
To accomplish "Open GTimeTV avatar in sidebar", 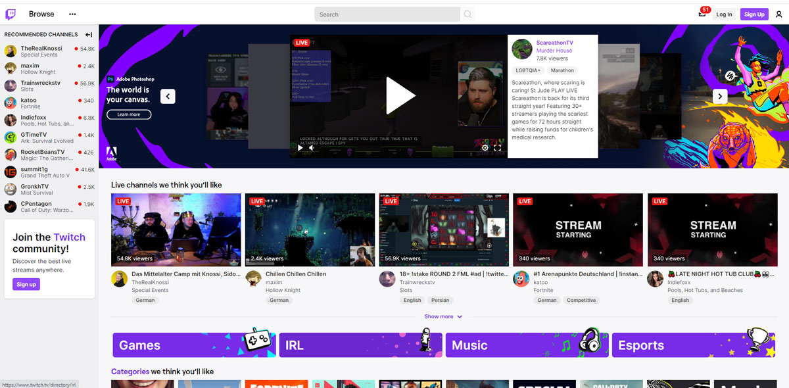I will tap(11, 137).
